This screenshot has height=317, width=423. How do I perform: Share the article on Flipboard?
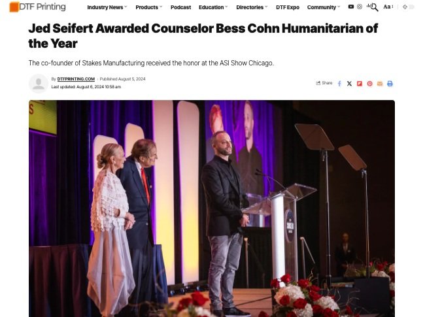(360, 84)
